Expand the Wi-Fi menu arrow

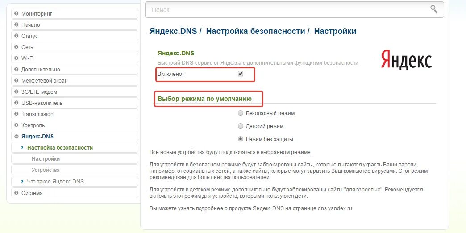click(x=17, y=58)
